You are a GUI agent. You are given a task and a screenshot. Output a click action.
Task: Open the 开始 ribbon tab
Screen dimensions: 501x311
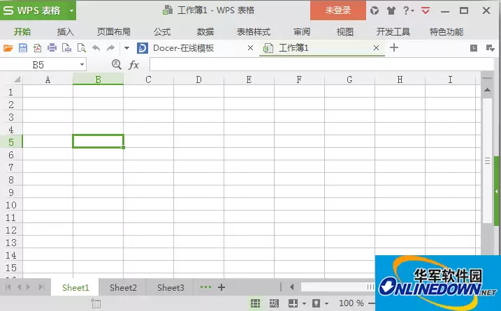[x=22, y=32]
